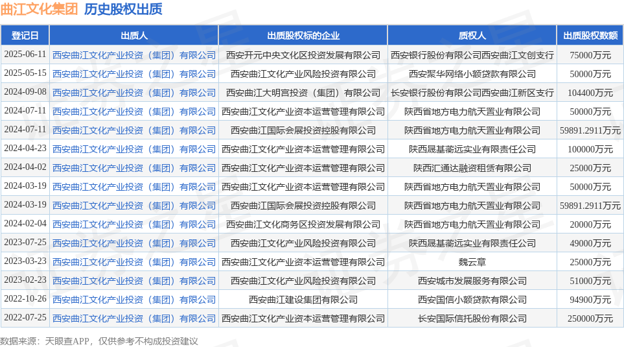Screen dimensions: 624x347
Task: Open the pledgor link in the 2025-05-15 row
Action: coord(134,74)
